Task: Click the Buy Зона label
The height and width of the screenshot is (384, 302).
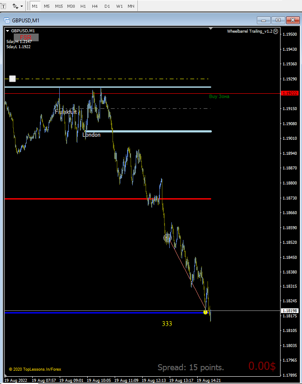Action: pos(219,96)
